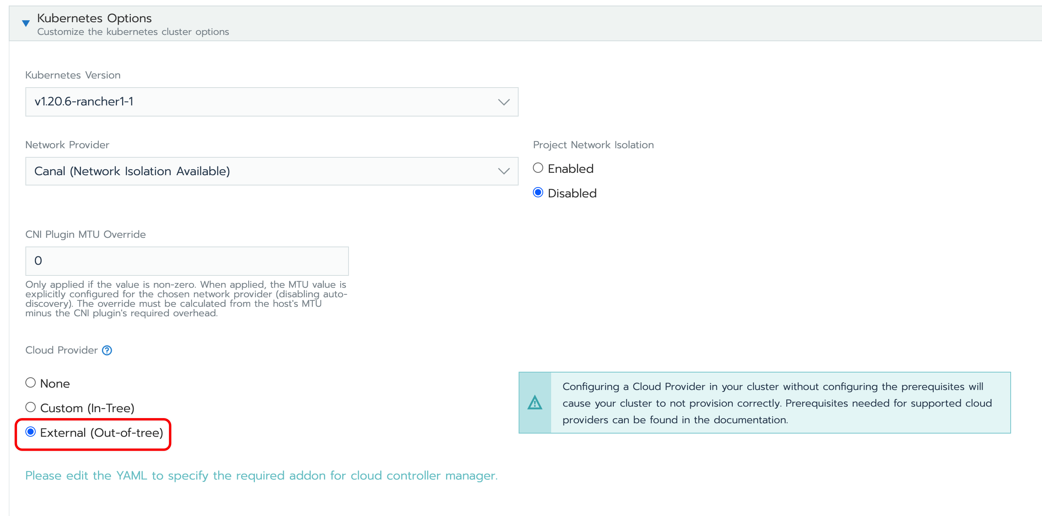
Task: Click the MTU override help description text
Action: coord(186,299)
